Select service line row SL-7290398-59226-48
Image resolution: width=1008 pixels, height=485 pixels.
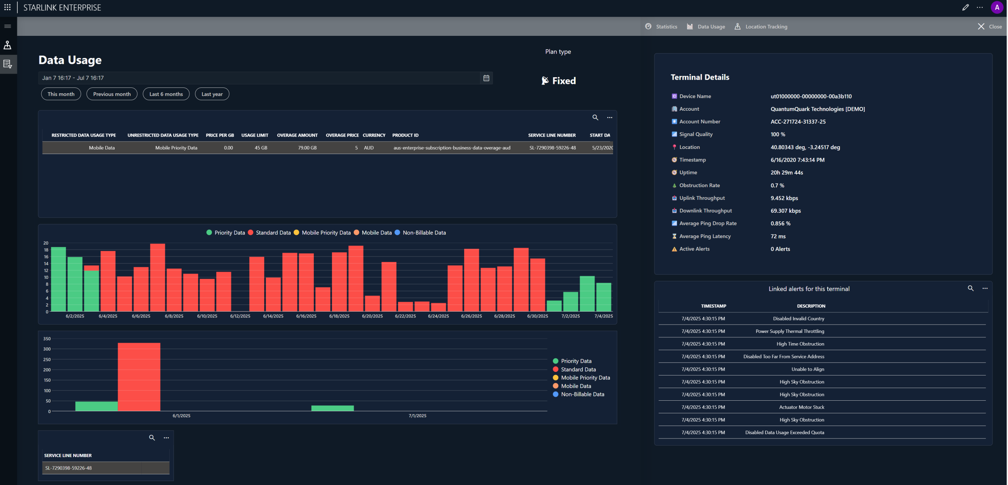[x=106, y=468]
